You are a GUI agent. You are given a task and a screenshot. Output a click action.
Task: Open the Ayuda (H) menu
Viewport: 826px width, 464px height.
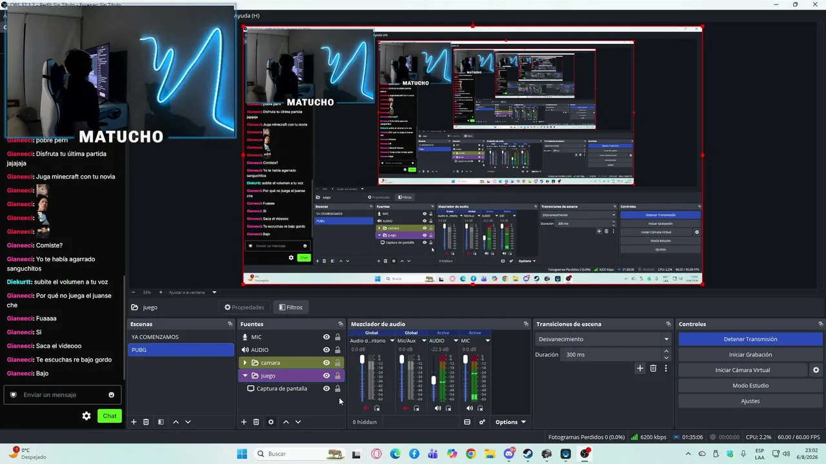[247, 15]
